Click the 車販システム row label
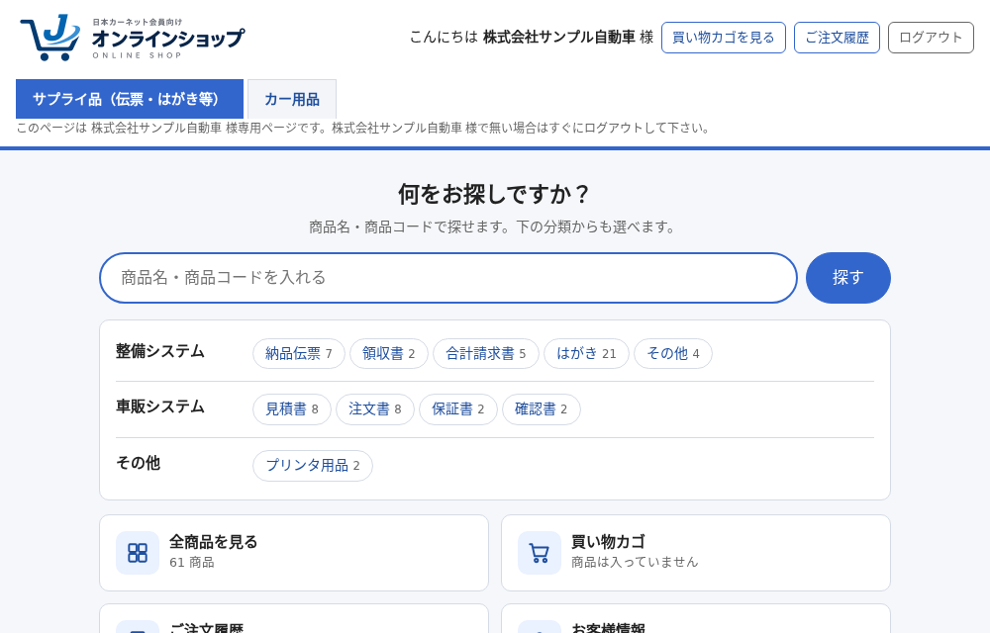The width and height of the screenshot is (990, 633). tap(160, 407)
